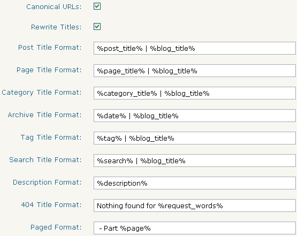Click the Paged Format label
298x236 pixels.
(56, 227)
